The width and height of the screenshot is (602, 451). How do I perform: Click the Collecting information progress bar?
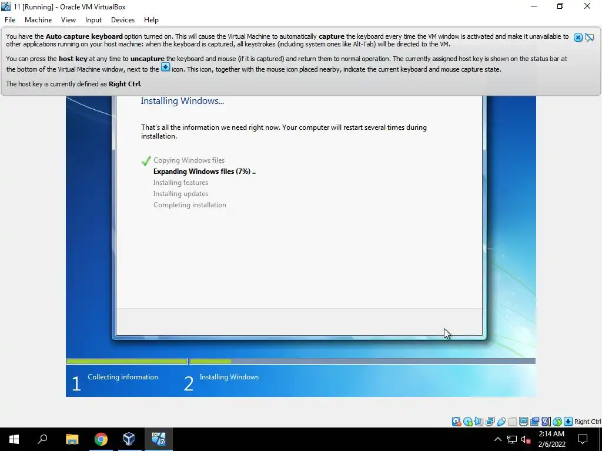click(126, 361)
